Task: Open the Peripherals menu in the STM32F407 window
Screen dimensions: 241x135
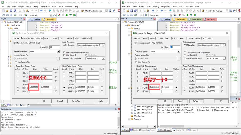Action: tap(166, 6)
